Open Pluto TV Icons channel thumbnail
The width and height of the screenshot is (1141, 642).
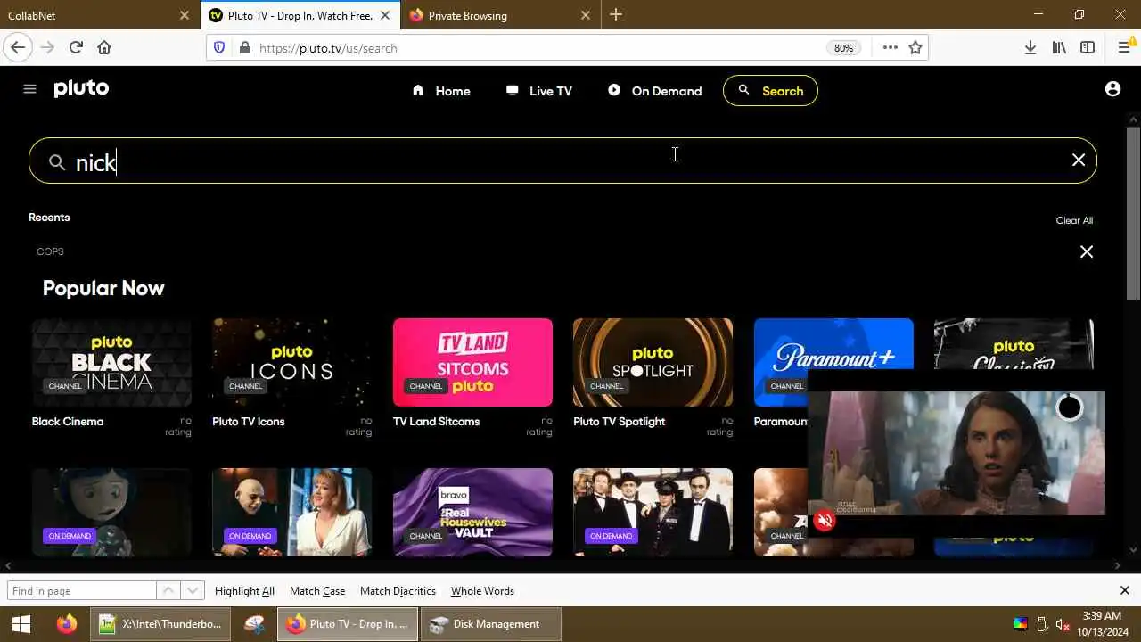pyautogui.click(x=291, y=362)
